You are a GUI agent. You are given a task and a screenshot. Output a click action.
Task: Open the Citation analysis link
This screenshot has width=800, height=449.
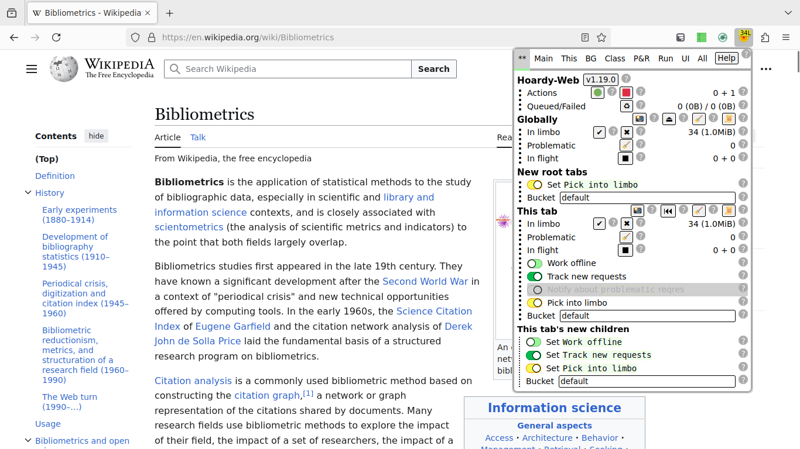pyautogui.click(x=193, y=381)
